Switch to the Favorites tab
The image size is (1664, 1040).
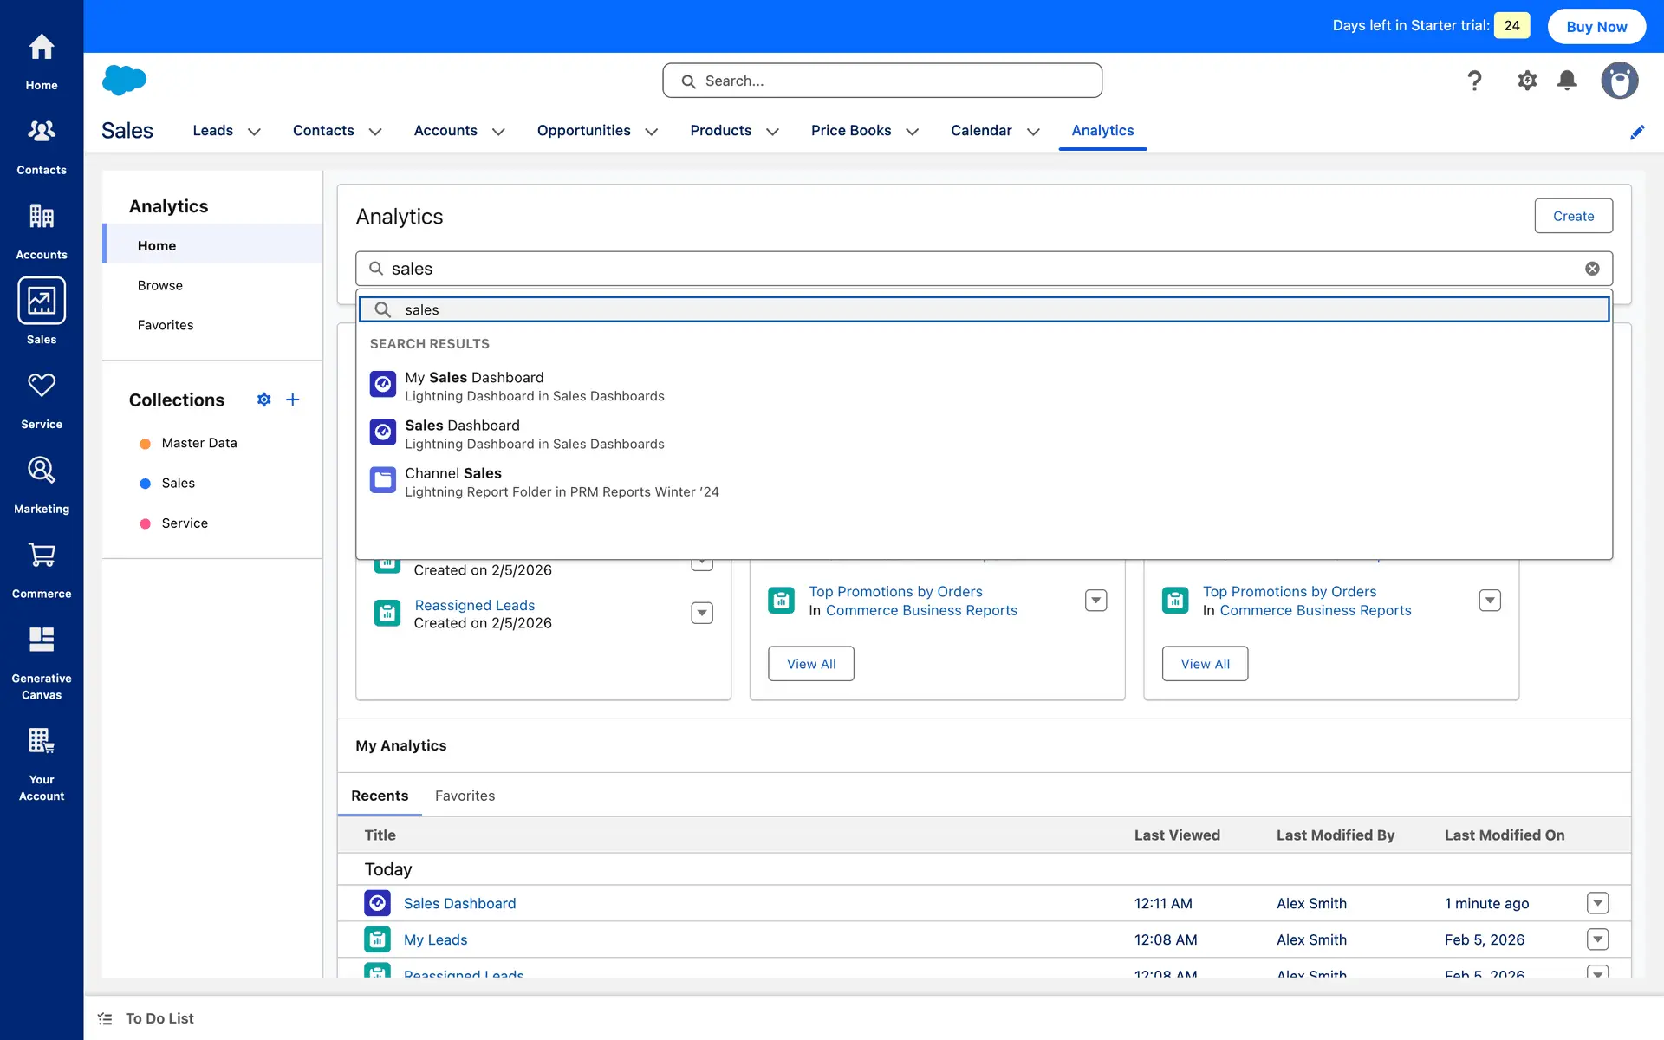tap(465, 796)
